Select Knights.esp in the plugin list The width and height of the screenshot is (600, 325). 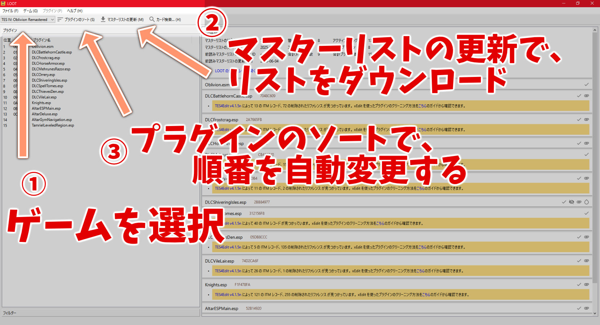[41, 103]
